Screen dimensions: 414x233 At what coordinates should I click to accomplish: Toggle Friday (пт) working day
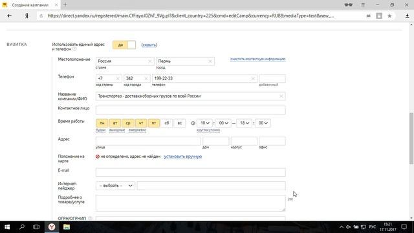click(x=154, y=123)
